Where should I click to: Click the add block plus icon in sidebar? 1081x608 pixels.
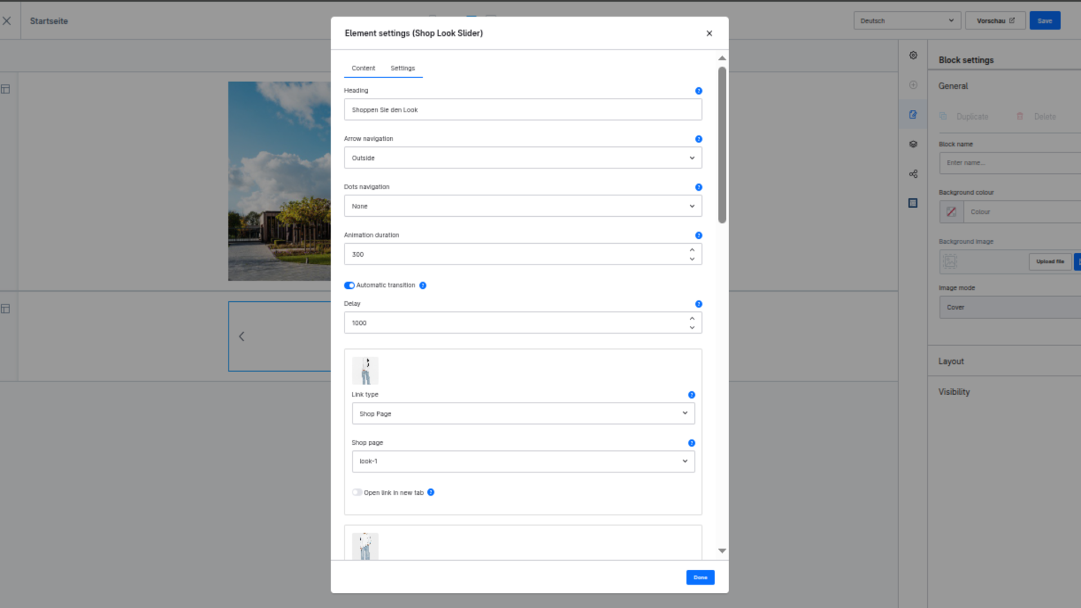[x=913, y=85]
